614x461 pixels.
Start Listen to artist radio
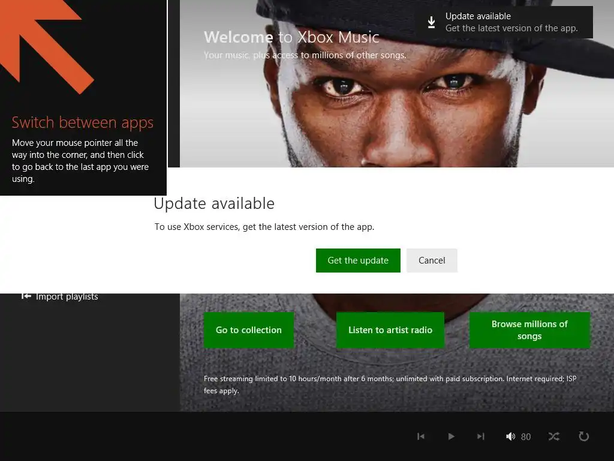[x=390, y=330]
